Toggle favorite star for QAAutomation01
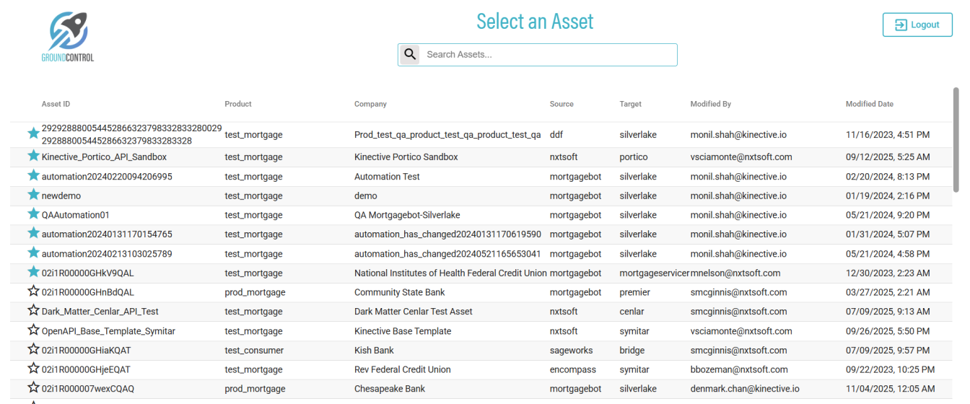 (33, 214)
